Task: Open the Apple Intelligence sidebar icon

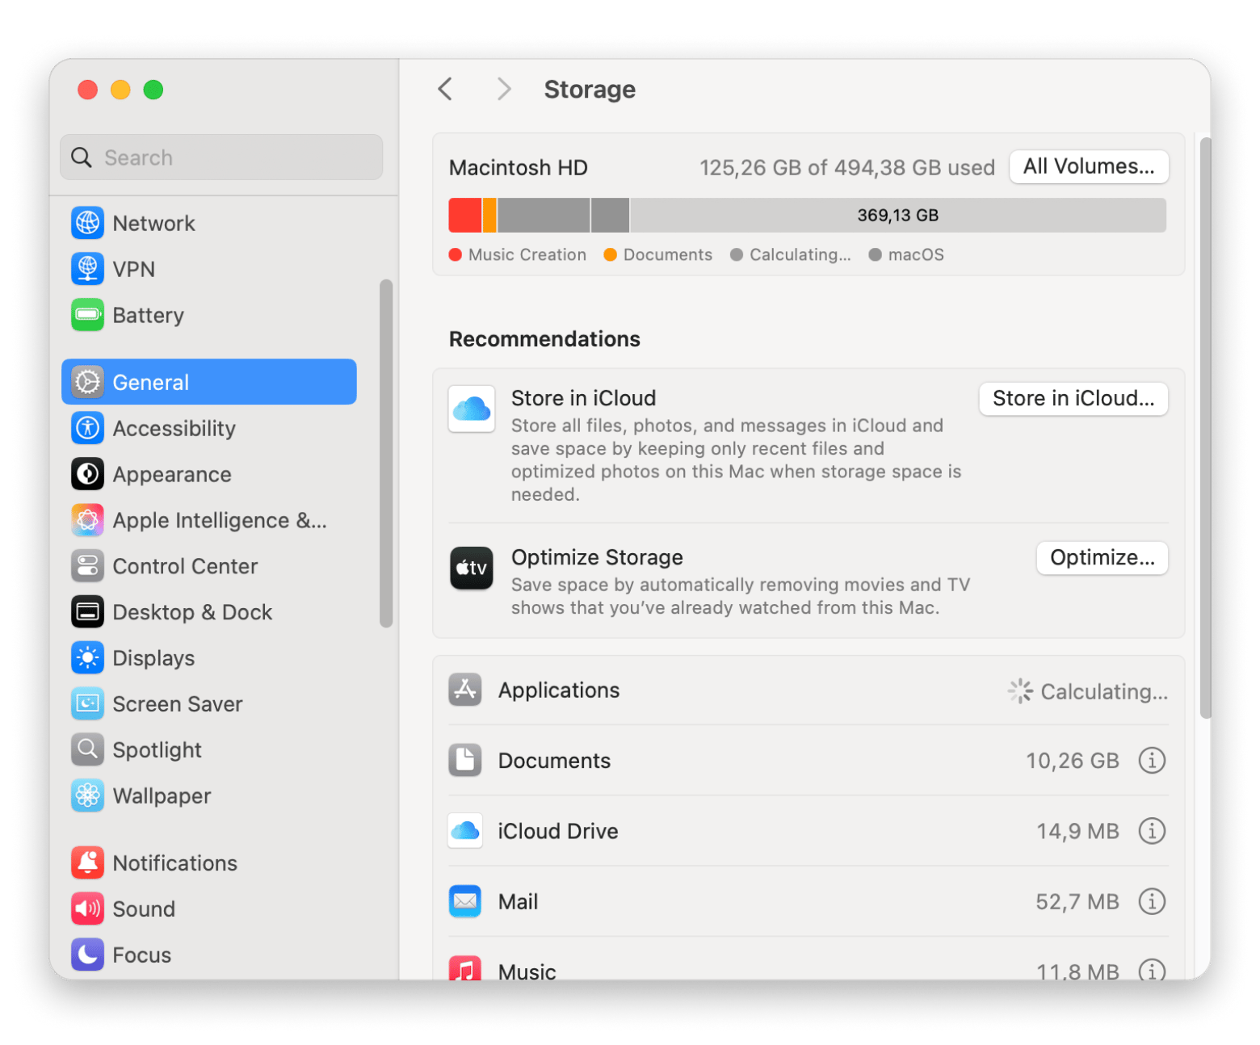Action: (87, 520)
